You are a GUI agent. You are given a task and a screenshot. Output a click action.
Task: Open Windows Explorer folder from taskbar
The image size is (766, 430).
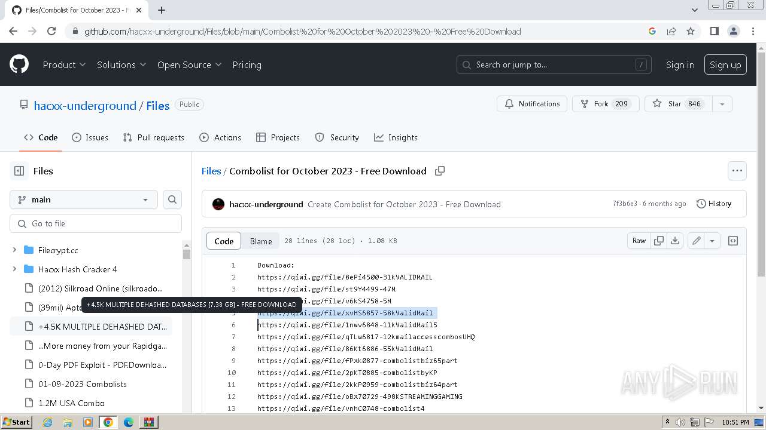point(68,422)
